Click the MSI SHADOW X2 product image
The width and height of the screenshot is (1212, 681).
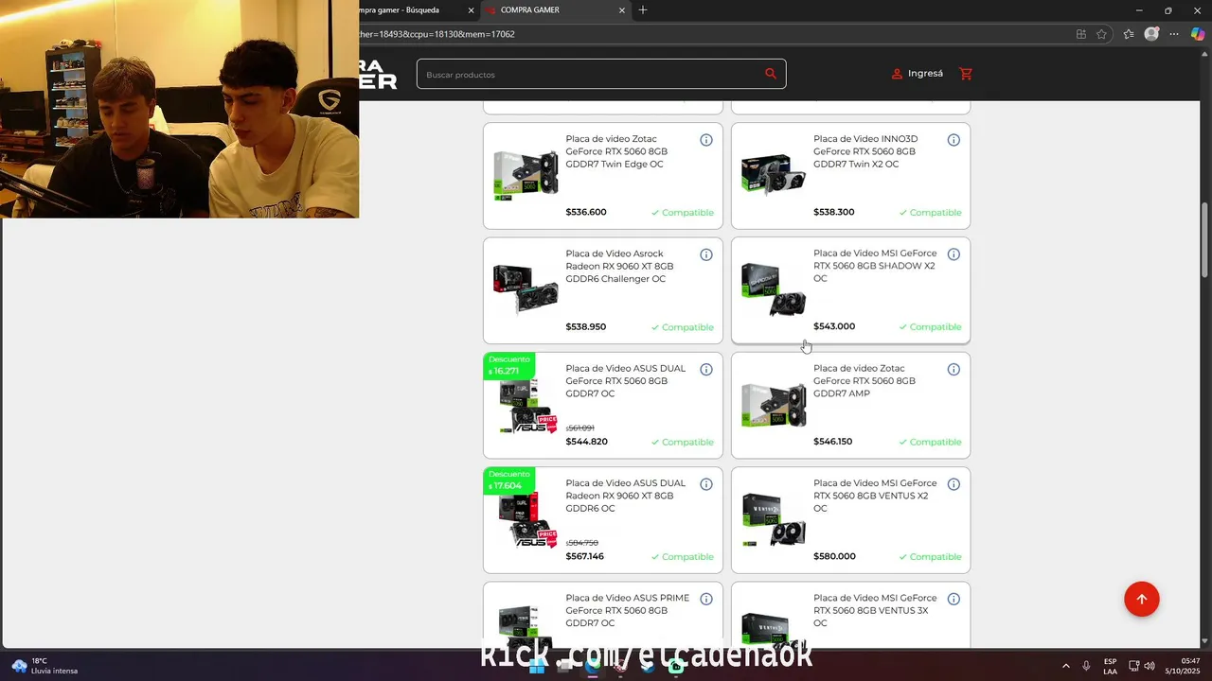[774, 289]
